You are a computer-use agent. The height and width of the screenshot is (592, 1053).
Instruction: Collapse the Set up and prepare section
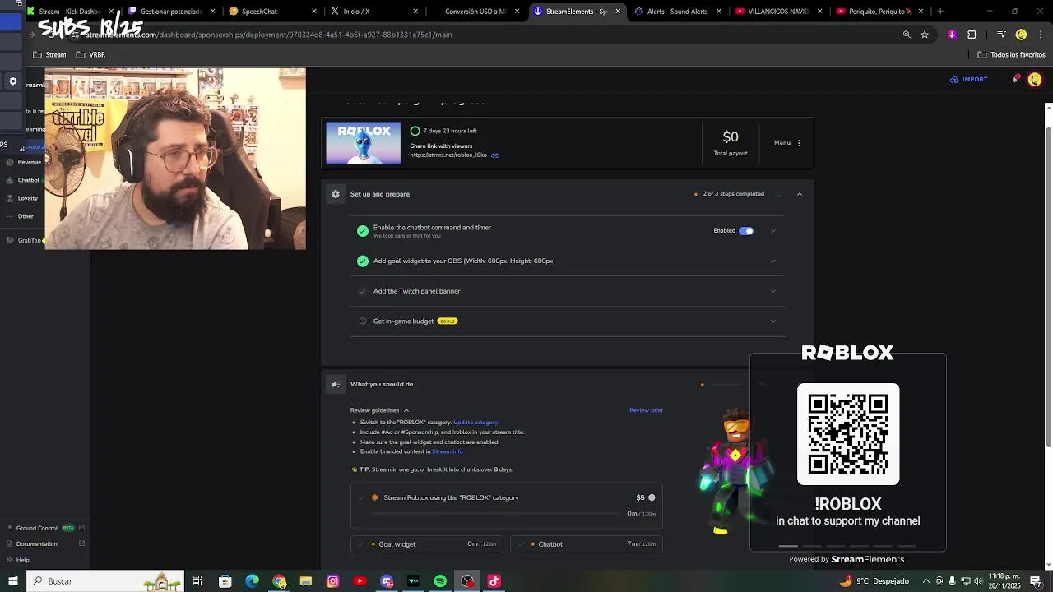[x=800, y=194]
